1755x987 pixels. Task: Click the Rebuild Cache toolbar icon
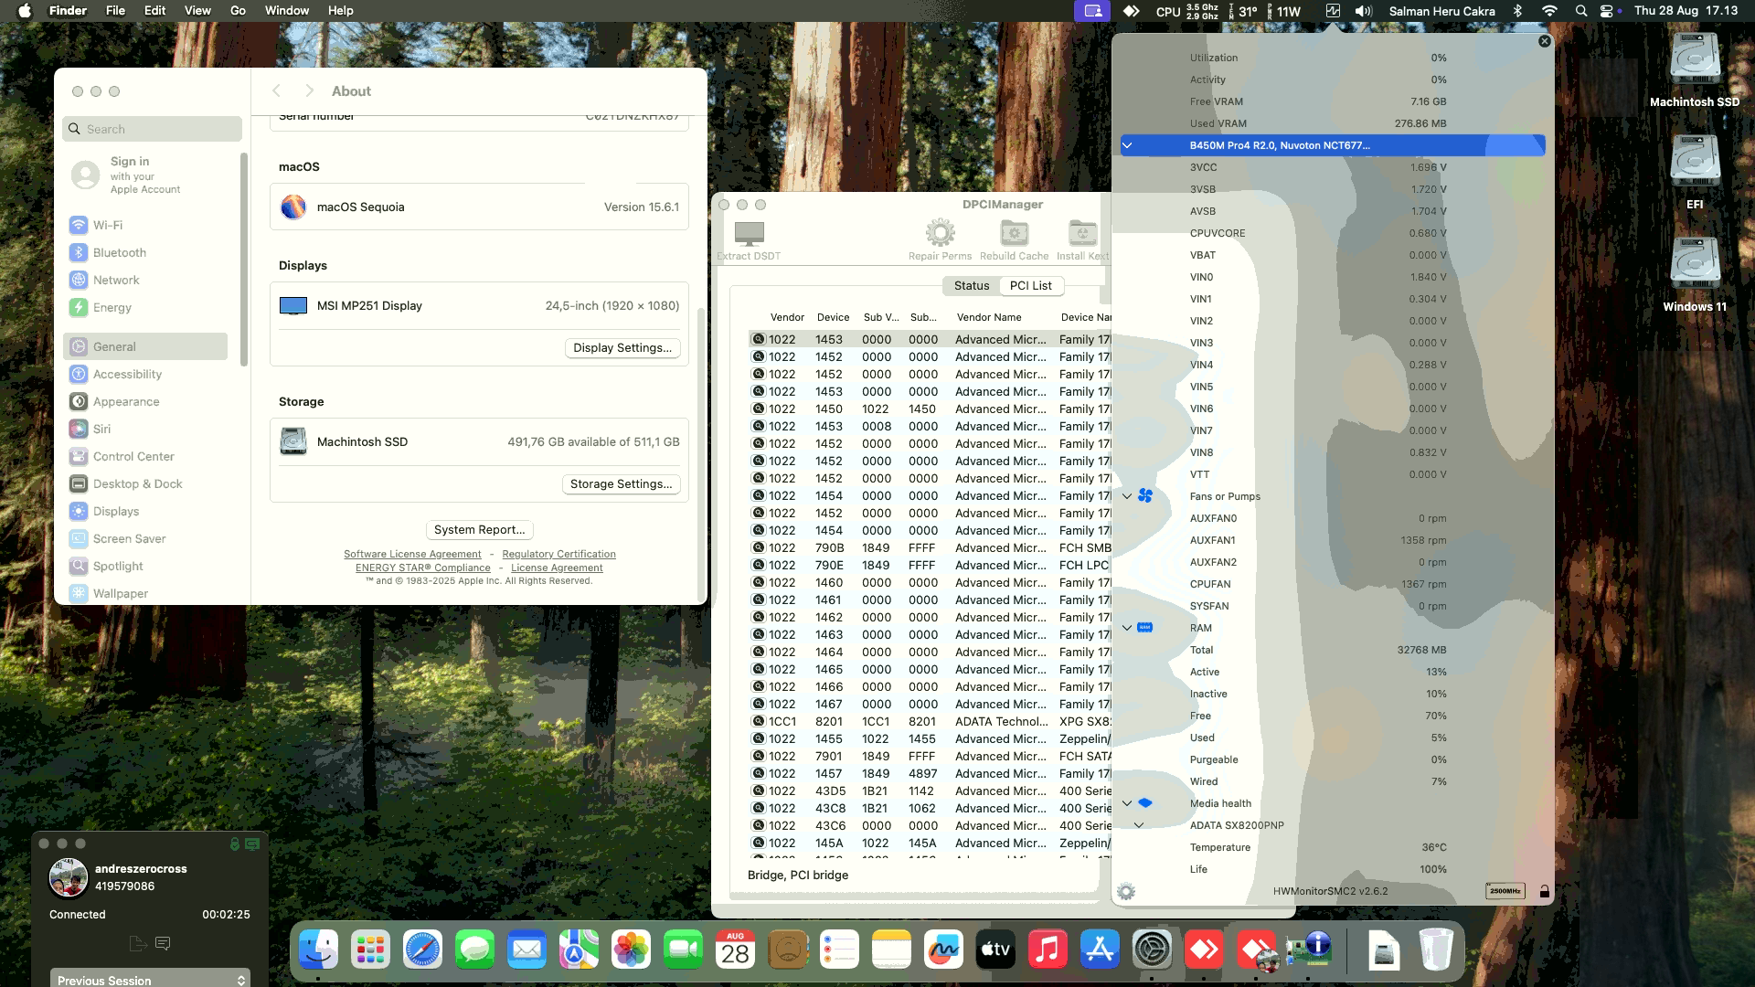(1014, 234)
